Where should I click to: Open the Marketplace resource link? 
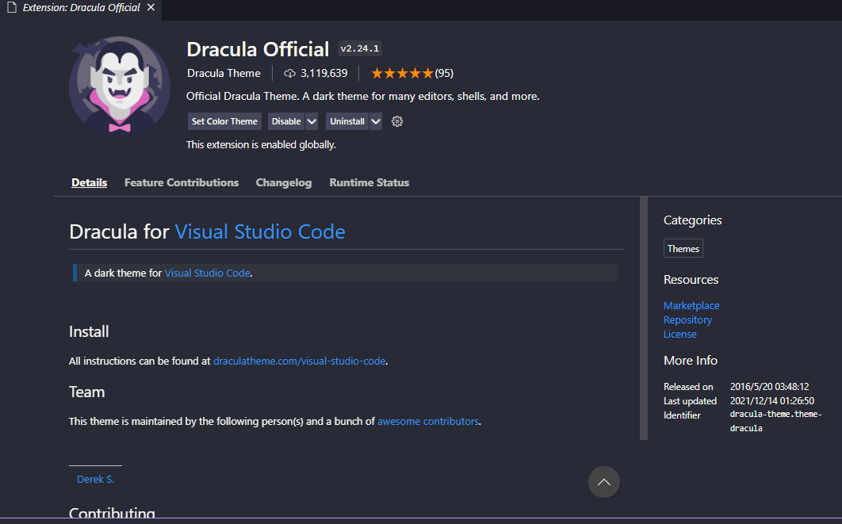tap(691, 305)
